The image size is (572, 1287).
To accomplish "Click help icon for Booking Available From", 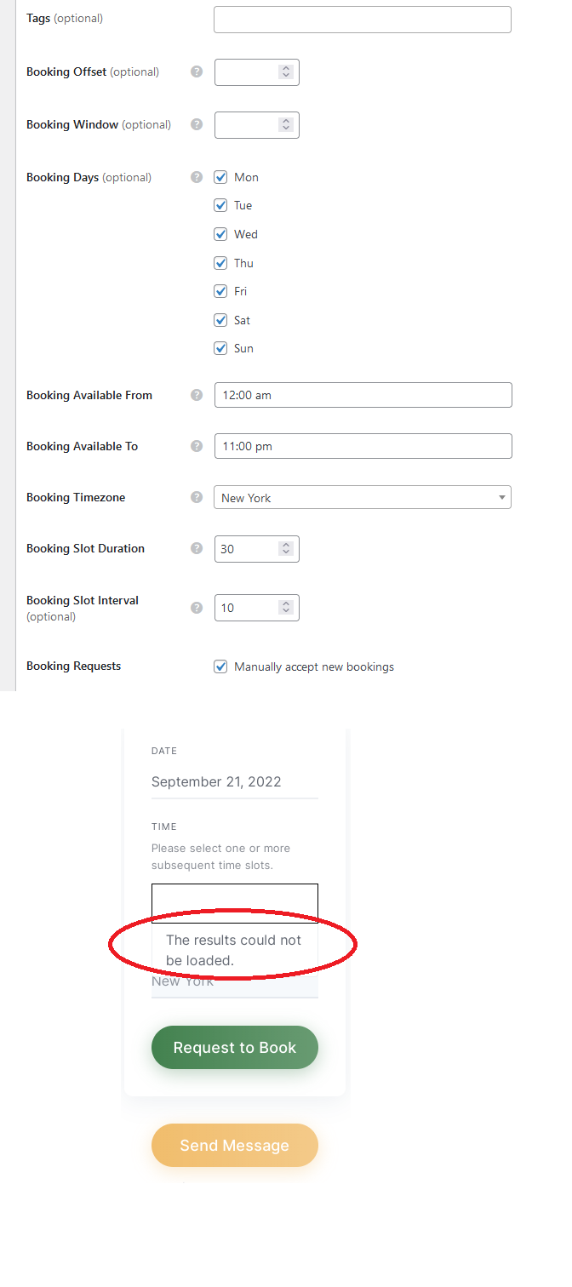I will (197, 395).
